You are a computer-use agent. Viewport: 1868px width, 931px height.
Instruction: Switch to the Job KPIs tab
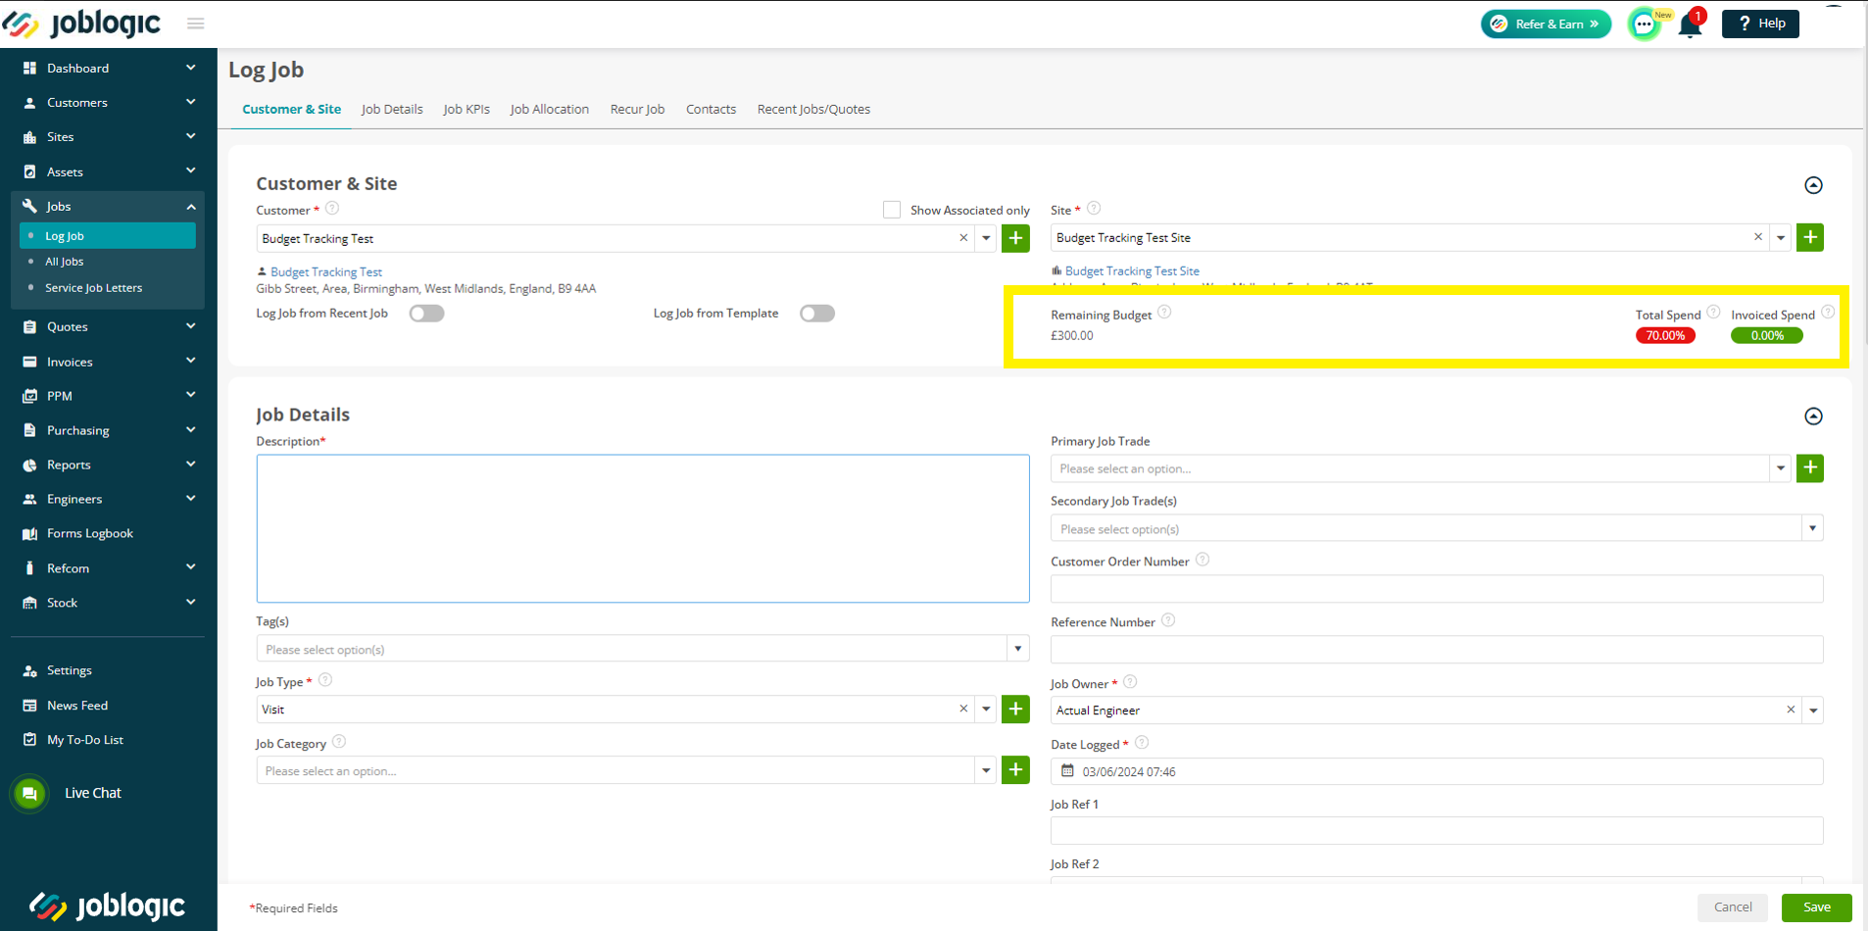467,109
